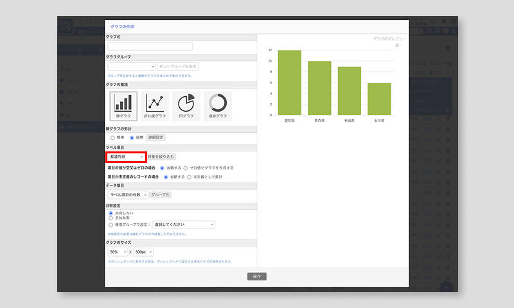Click the wrench tools icon in background toolbar
514x308 pixels.
(x=438, y=31)
